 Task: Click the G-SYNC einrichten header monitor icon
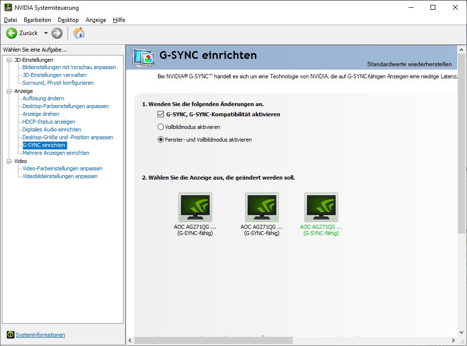(x=144, y=57)
